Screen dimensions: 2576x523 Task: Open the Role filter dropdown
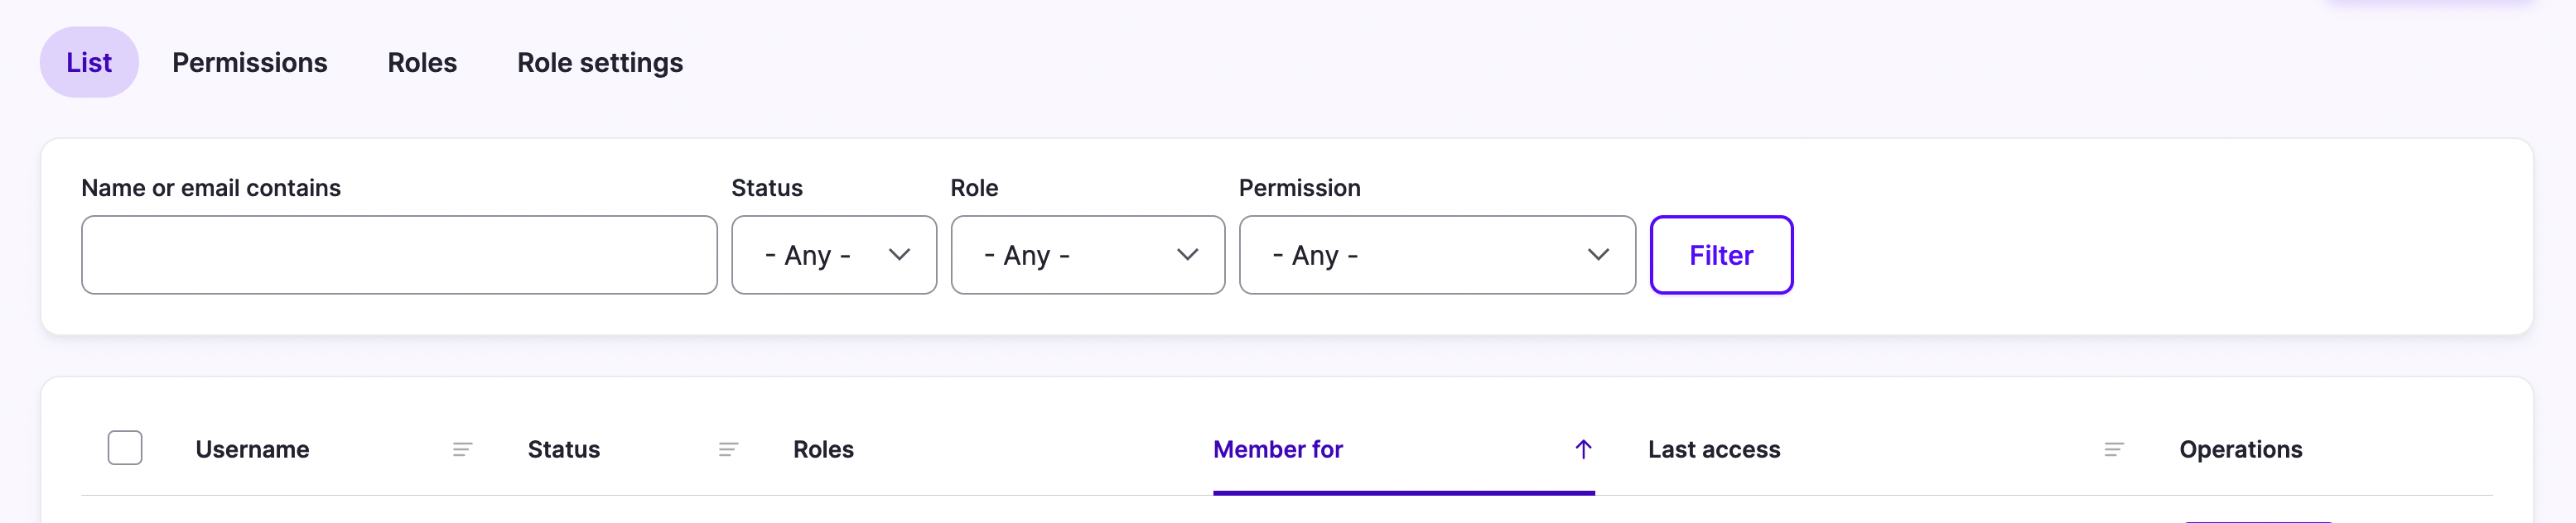[x=1087, y=255]
